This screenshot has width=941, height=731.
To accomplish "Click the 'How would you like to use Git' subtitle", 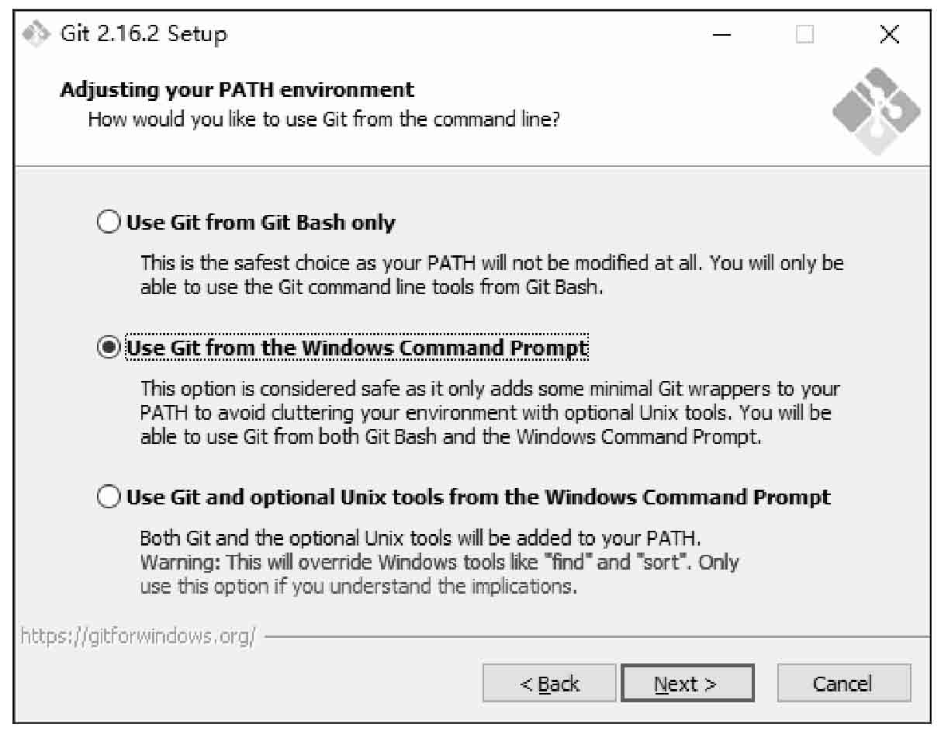I will click(323, 120).
